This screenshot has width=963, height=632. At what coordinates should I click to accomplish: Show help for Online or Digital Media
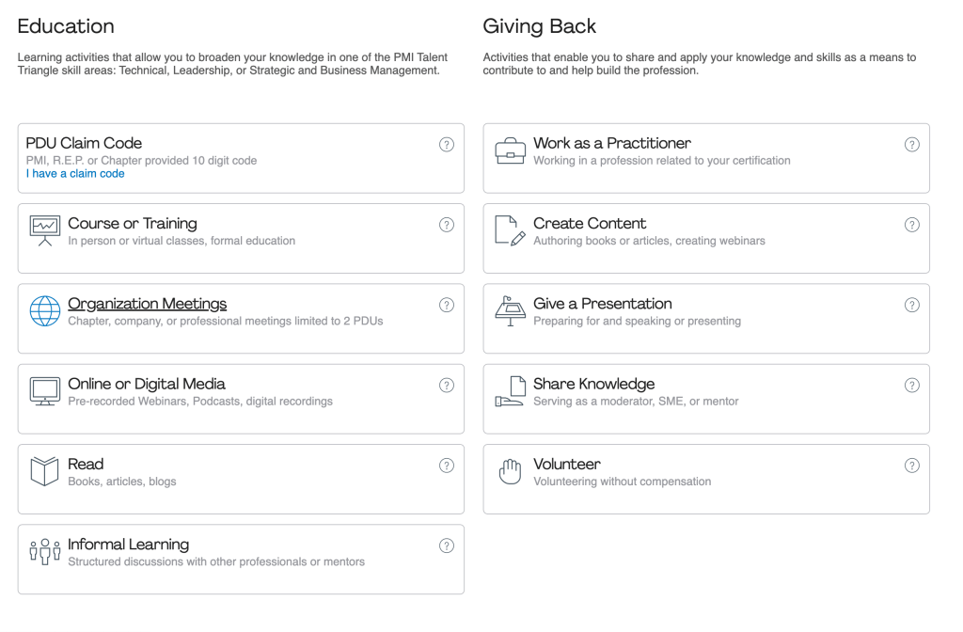[447, 385]
